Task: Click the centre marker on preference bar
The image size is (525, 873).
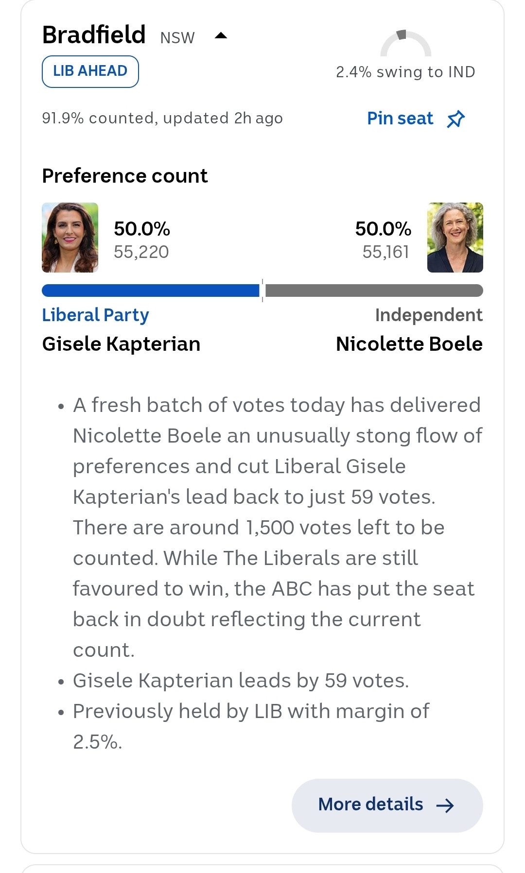Action: tap(262, 291)
